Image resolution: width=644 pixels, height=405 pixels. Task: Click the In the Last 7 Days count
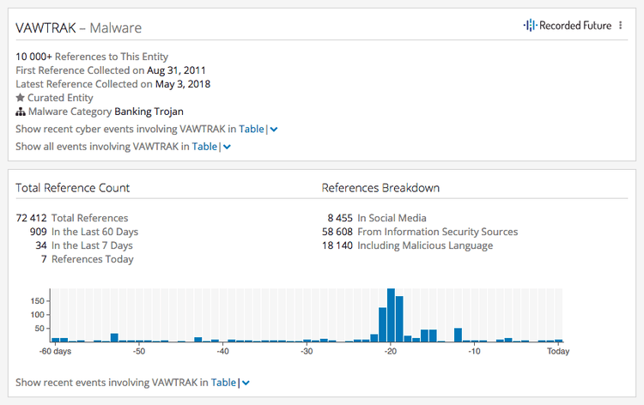[41, 245]
